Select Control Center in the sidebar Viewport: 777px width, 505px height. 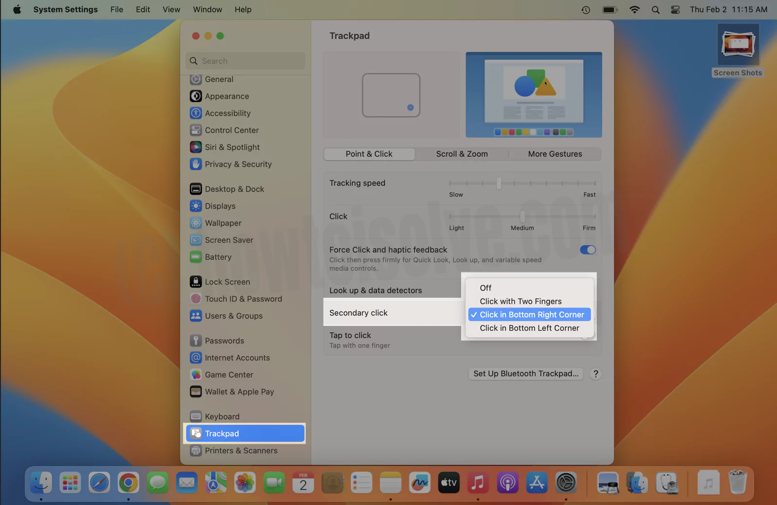coord(245,130)
